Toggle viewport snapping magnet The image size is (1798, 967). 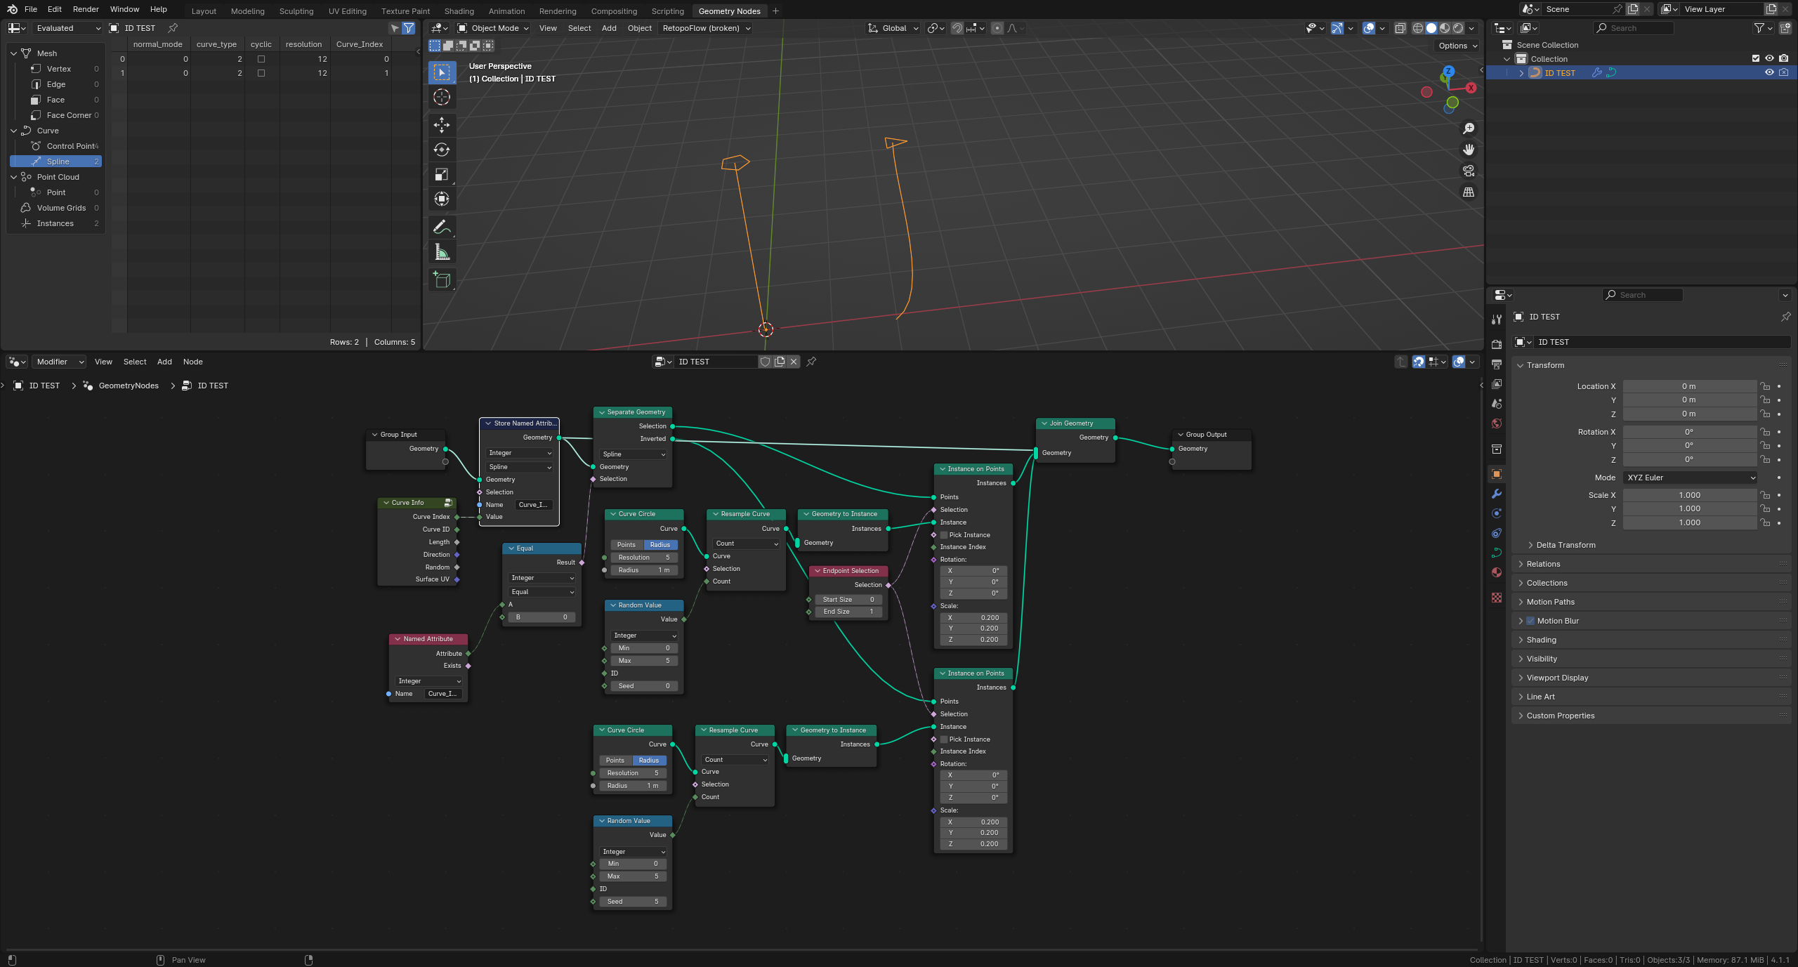tap(957, 28)
